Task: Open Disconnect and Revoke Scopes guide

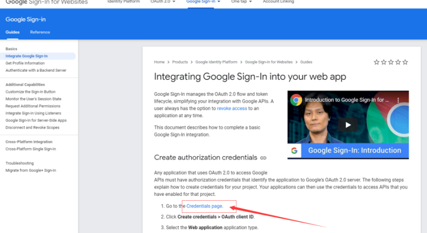Action: point(32,128)
